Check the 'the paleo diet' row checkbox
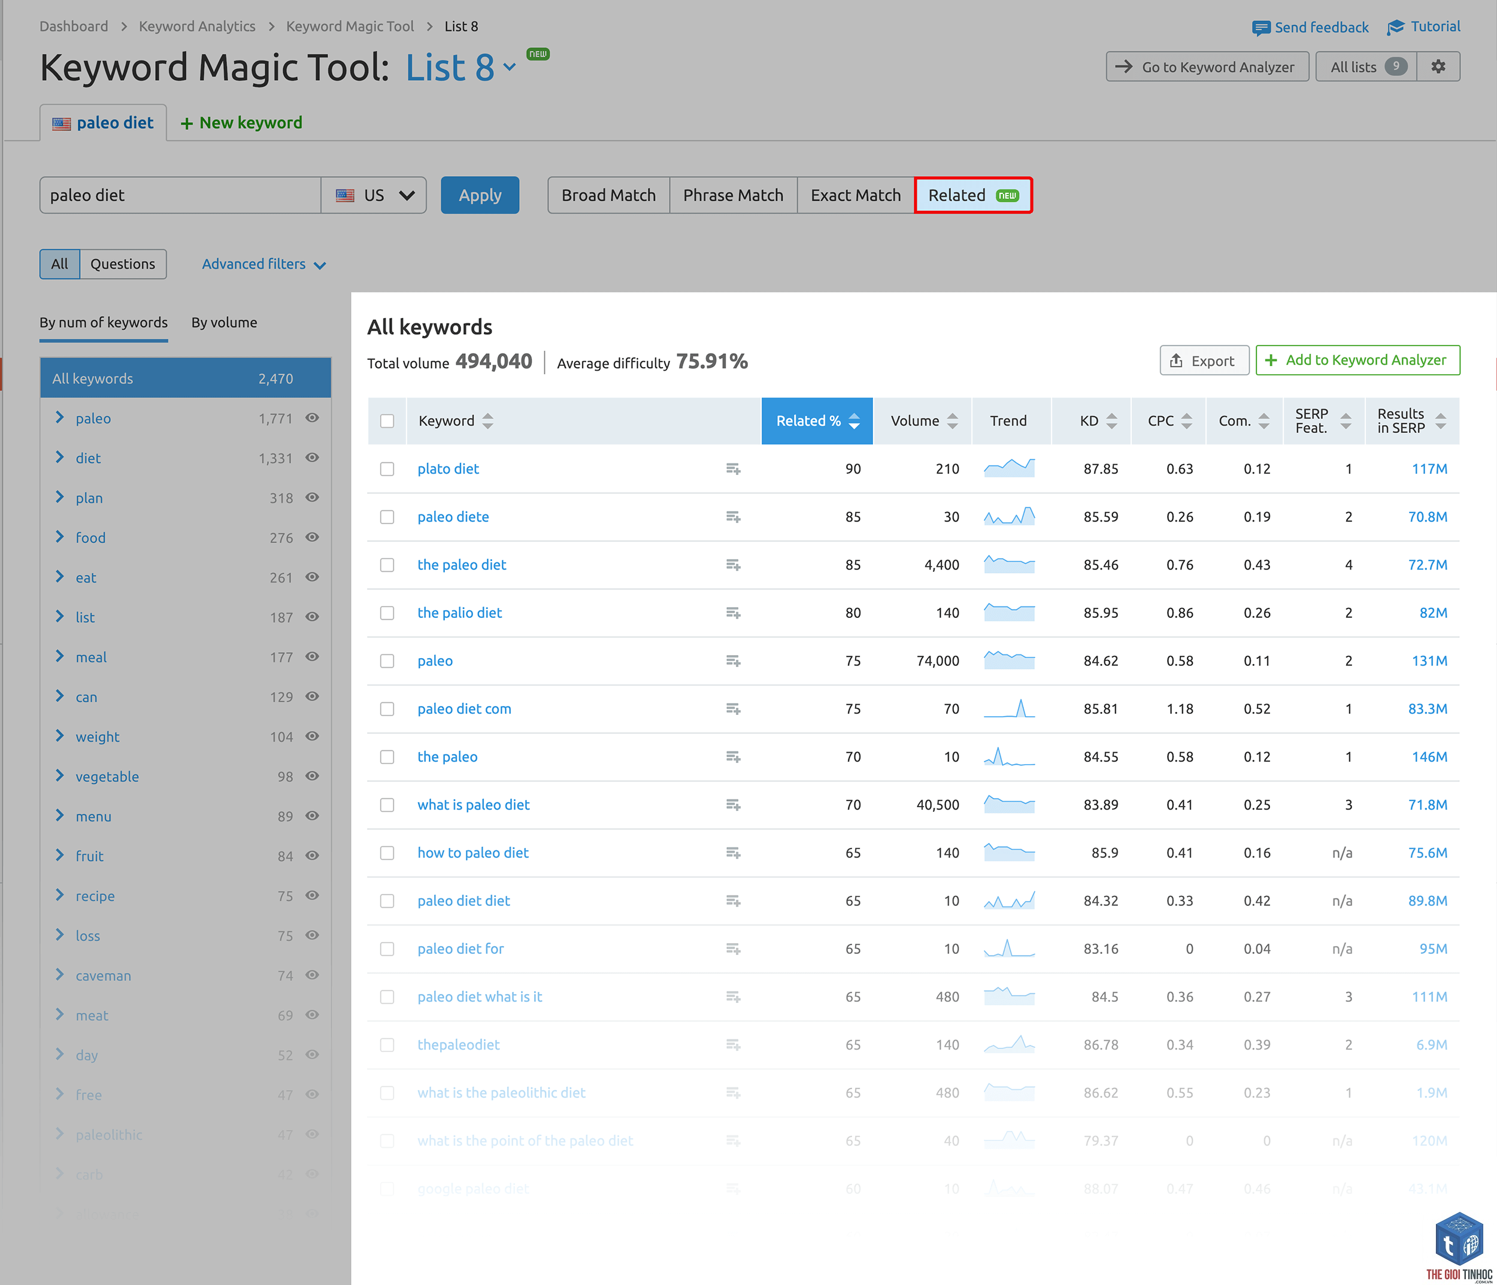Screen dimensions: 1497x1285 coord(387,565)
